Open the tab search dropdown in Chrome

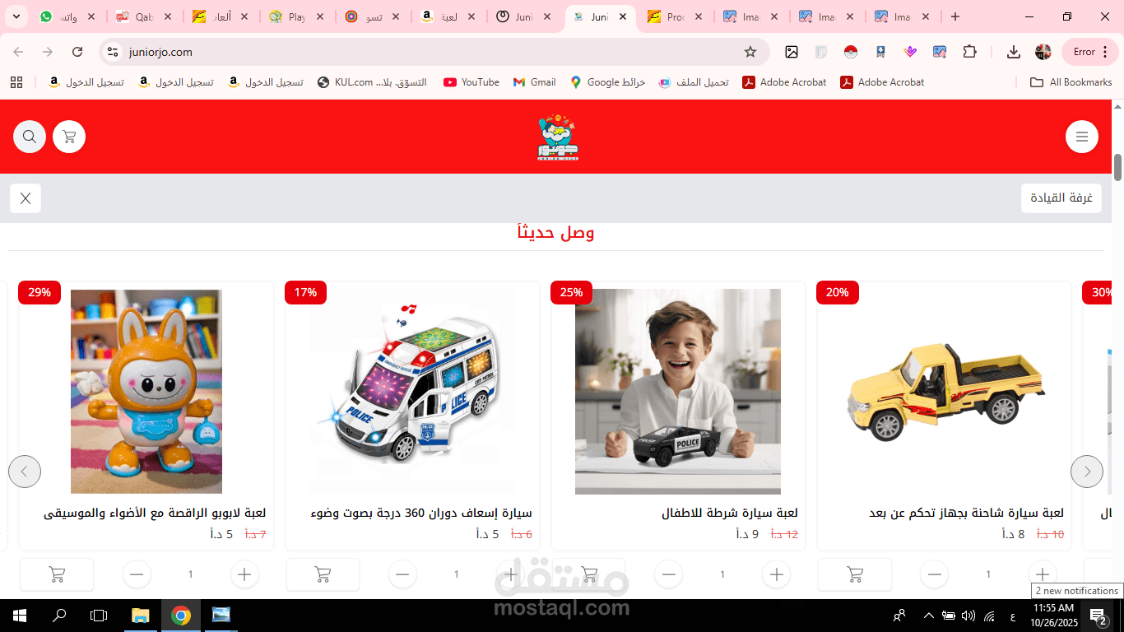pos(16,16)
